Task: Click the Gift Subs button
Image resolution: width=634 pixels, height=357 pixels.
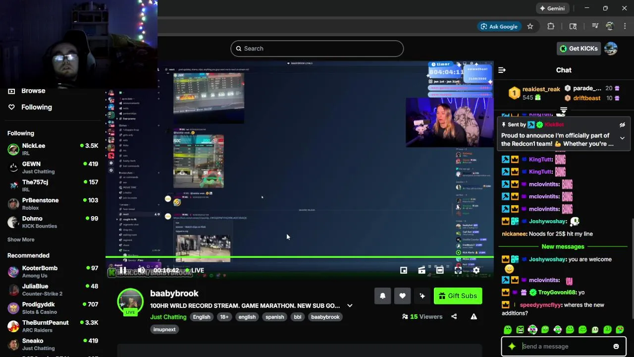Action: pyautogui.click(x=458, y=296)
